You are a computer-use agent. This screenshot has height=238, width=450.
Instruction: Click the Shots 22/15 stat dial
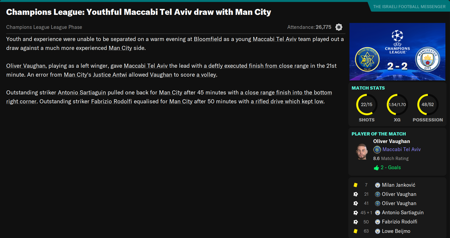click(x=367, y=105)
